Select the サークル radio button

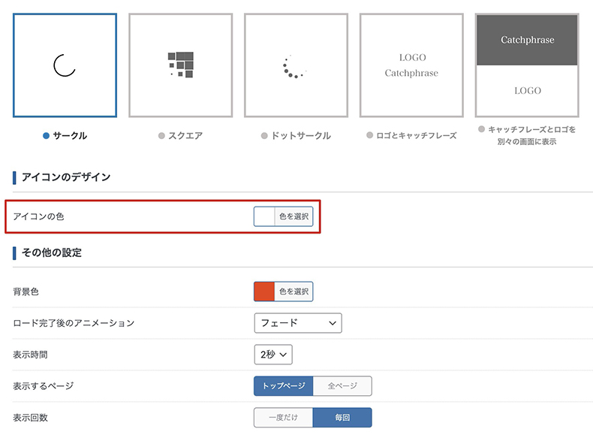click(46, 135)
